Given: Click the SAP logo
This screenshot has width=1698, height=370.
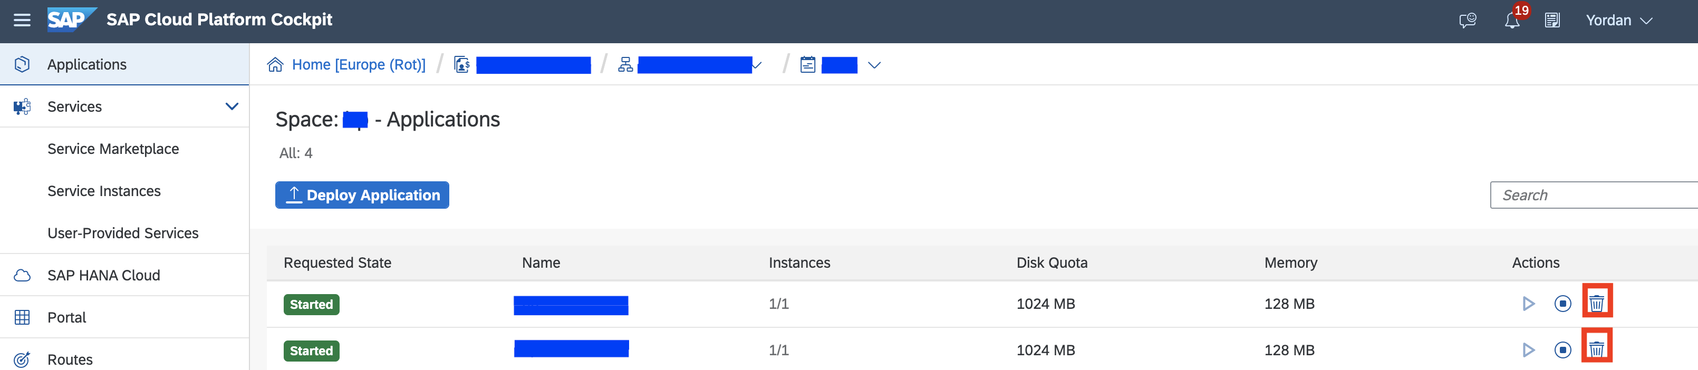Looking at the screenshot, I should tap(71, 20).
